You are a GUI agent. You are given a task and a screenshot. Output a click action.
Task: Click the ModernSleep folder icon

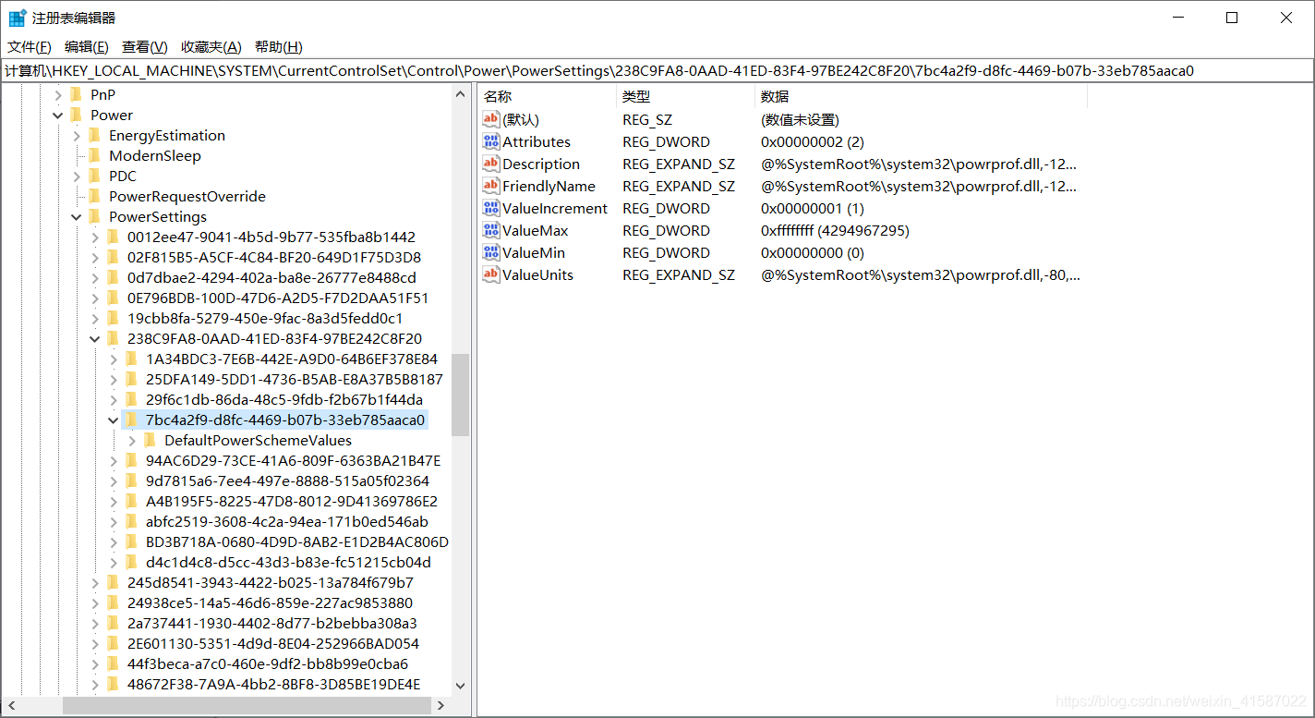(x=95, y=155)
